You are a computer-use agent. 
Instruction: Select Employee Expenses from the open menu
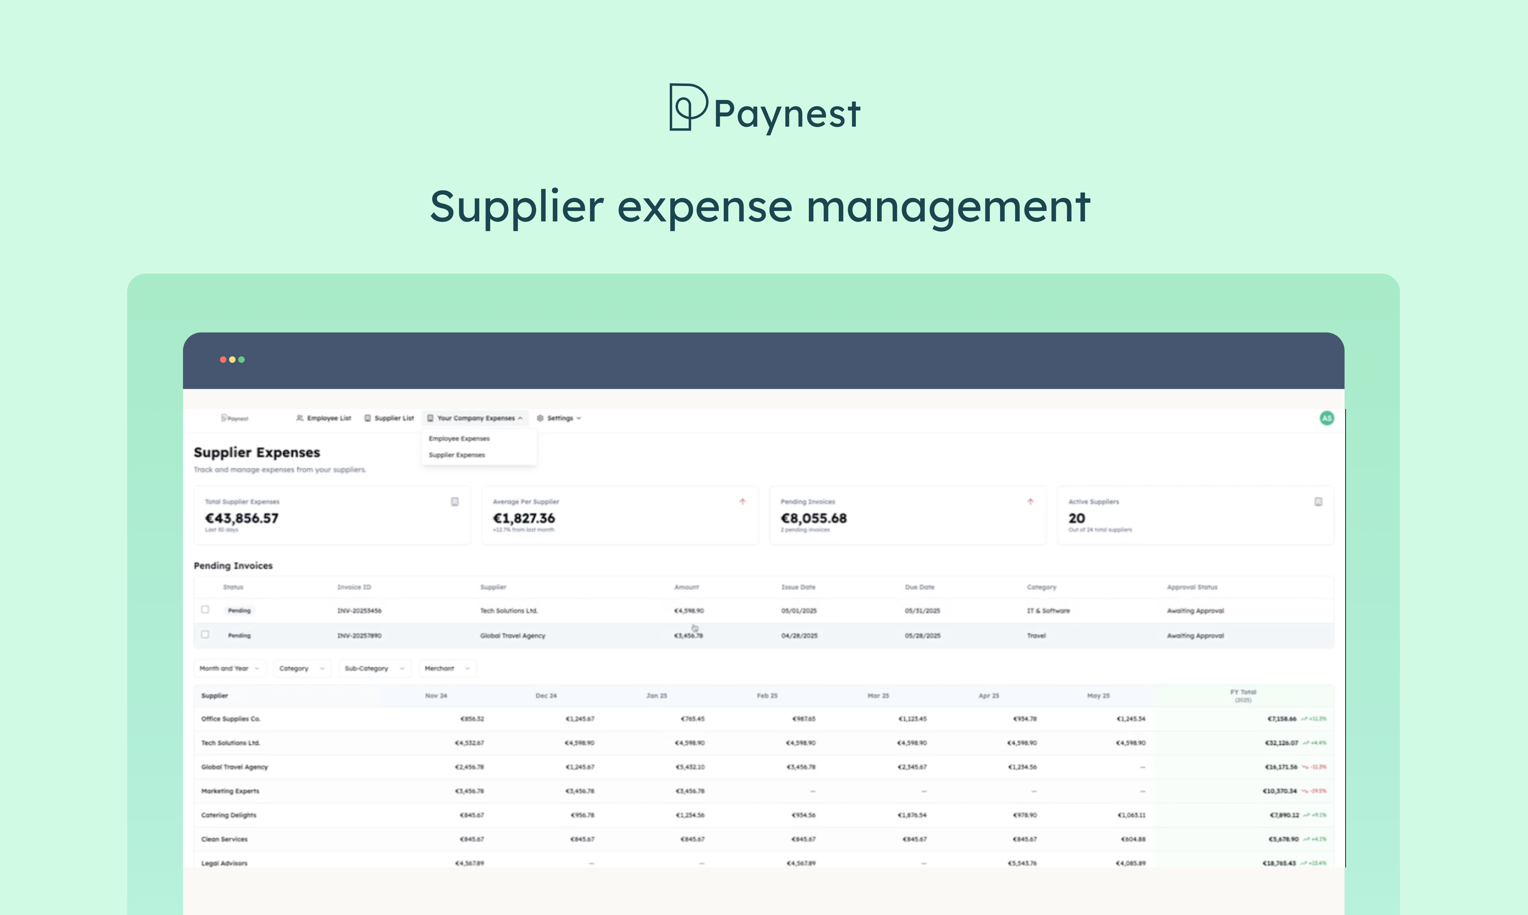459,438
